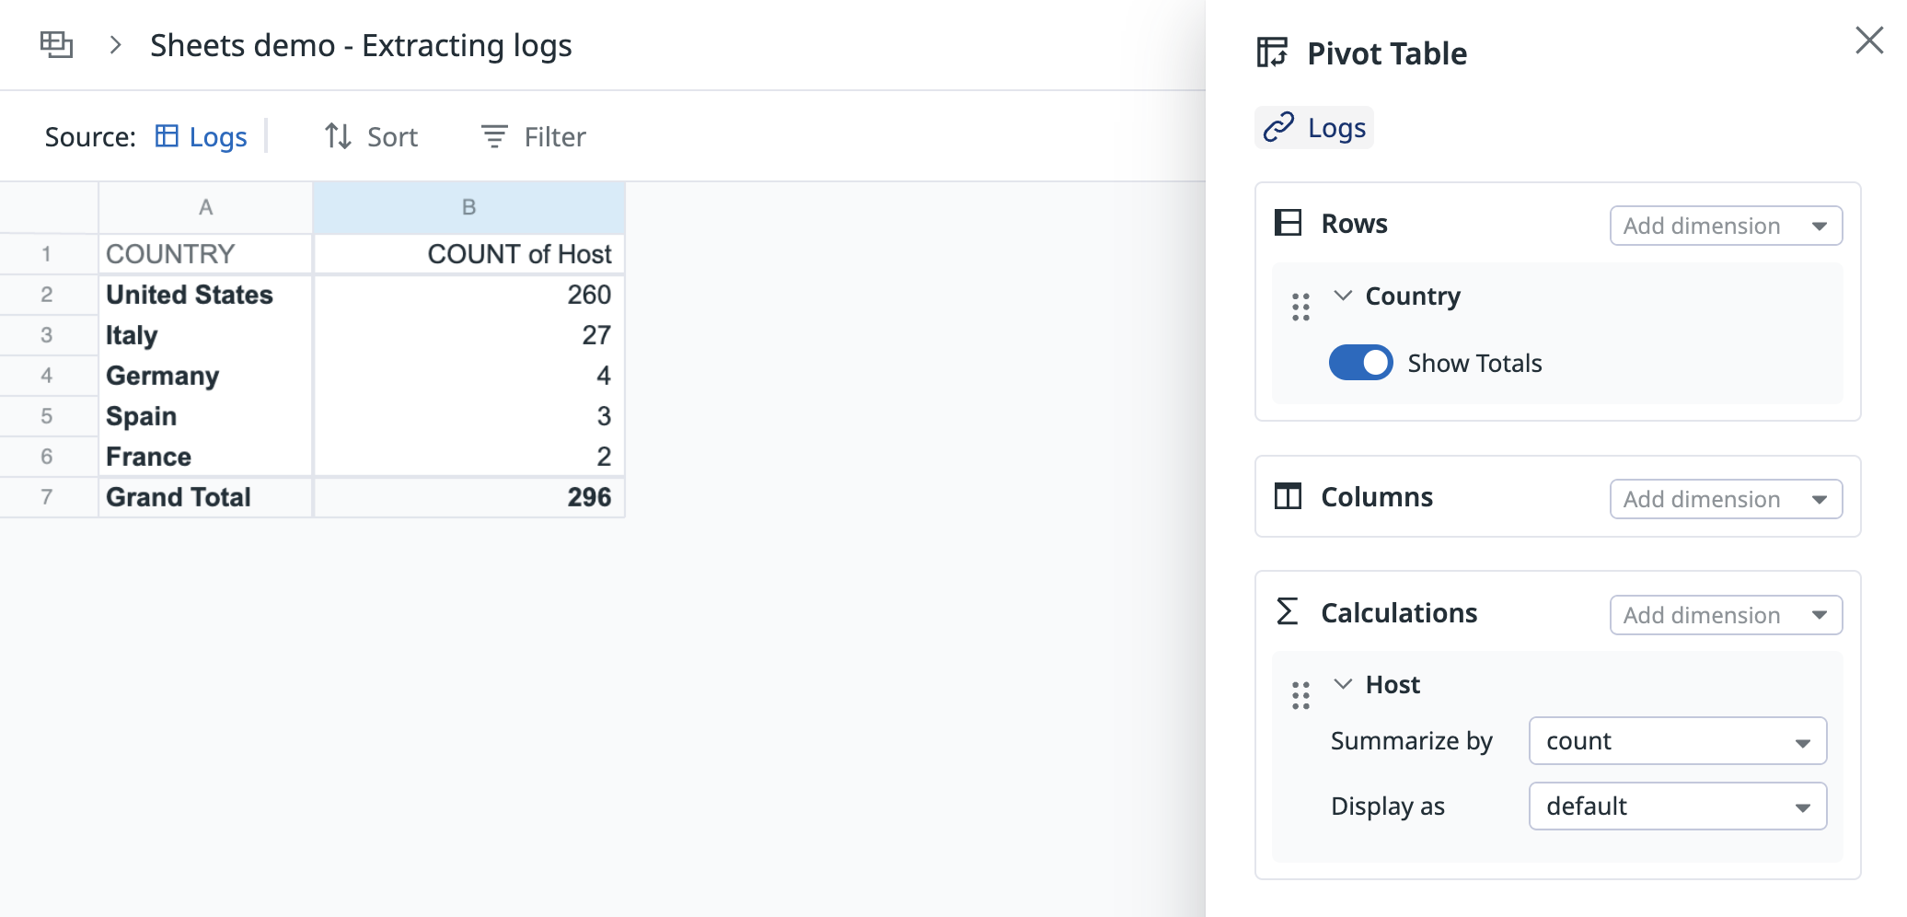Click the Calculations sigma icon
Image resolution: width=1907 pixels, height=917 pixels.
[x=1288, y=611]
